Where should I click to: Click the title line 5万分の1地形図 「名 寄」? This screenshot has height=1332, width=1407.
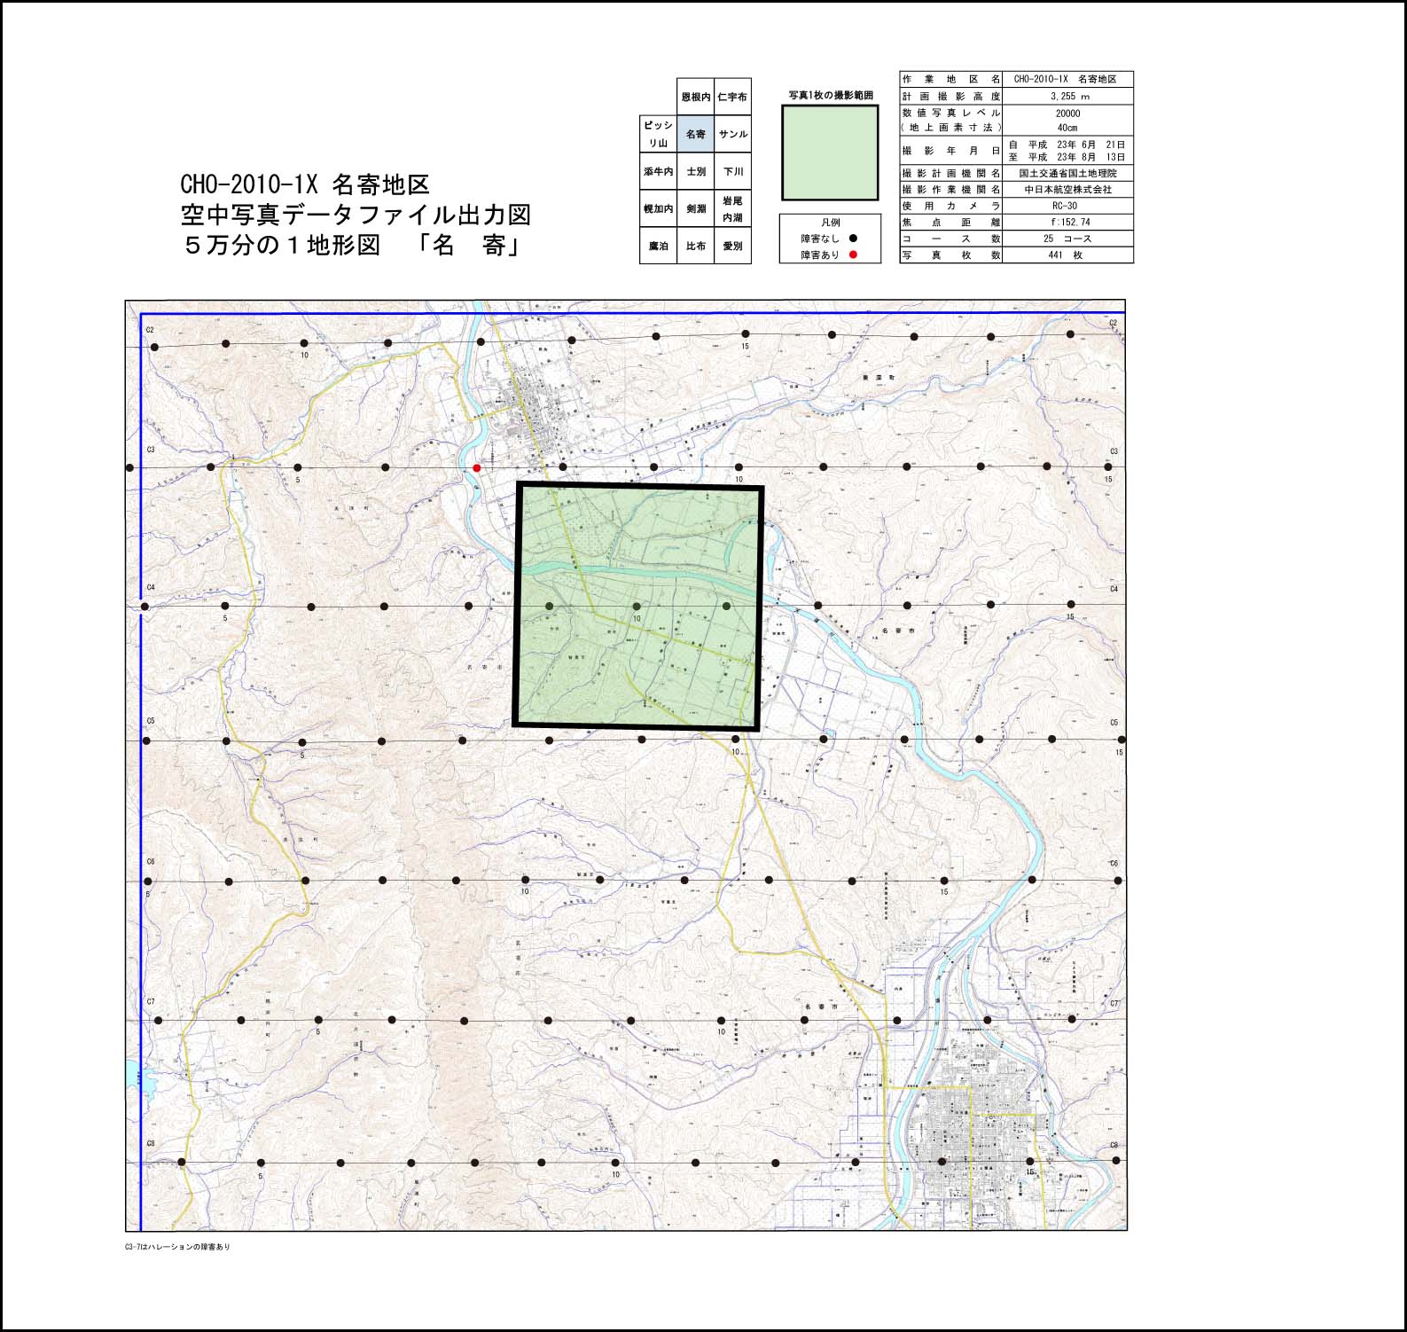351,245
